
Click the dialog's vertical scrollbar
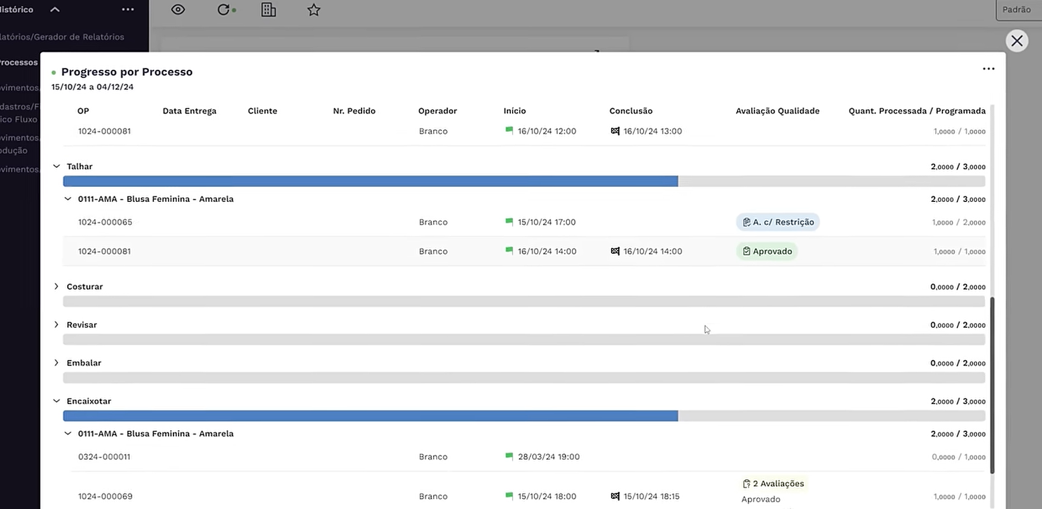(992, 385)
